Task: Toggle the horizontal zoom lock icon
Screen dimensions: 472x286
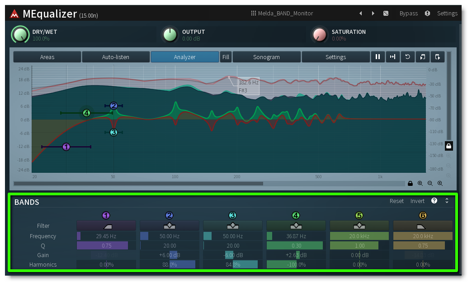Action: coord(410,183)
